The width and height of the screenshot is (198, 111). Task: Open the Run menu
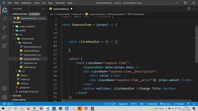50,3
